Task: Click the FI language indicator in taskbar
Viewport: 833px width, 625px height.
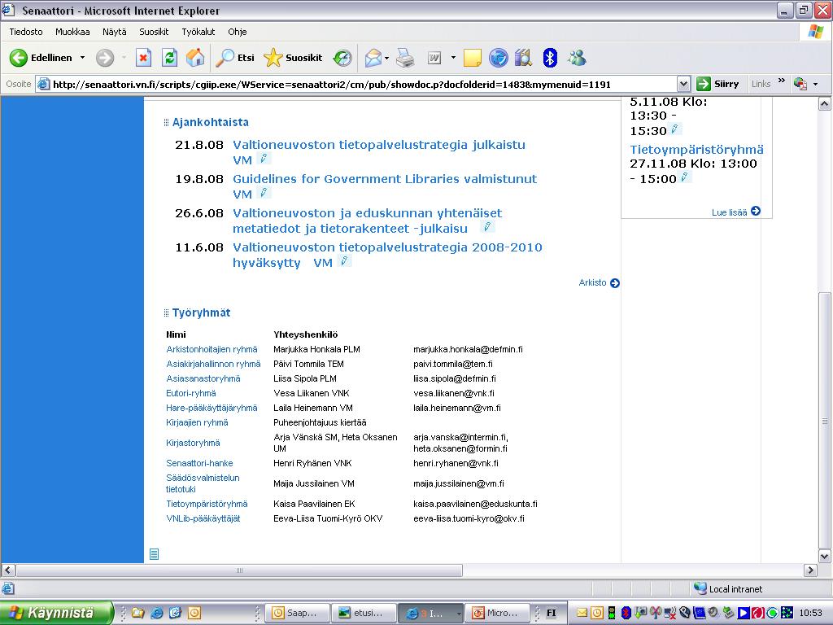Action: point(552,613)
